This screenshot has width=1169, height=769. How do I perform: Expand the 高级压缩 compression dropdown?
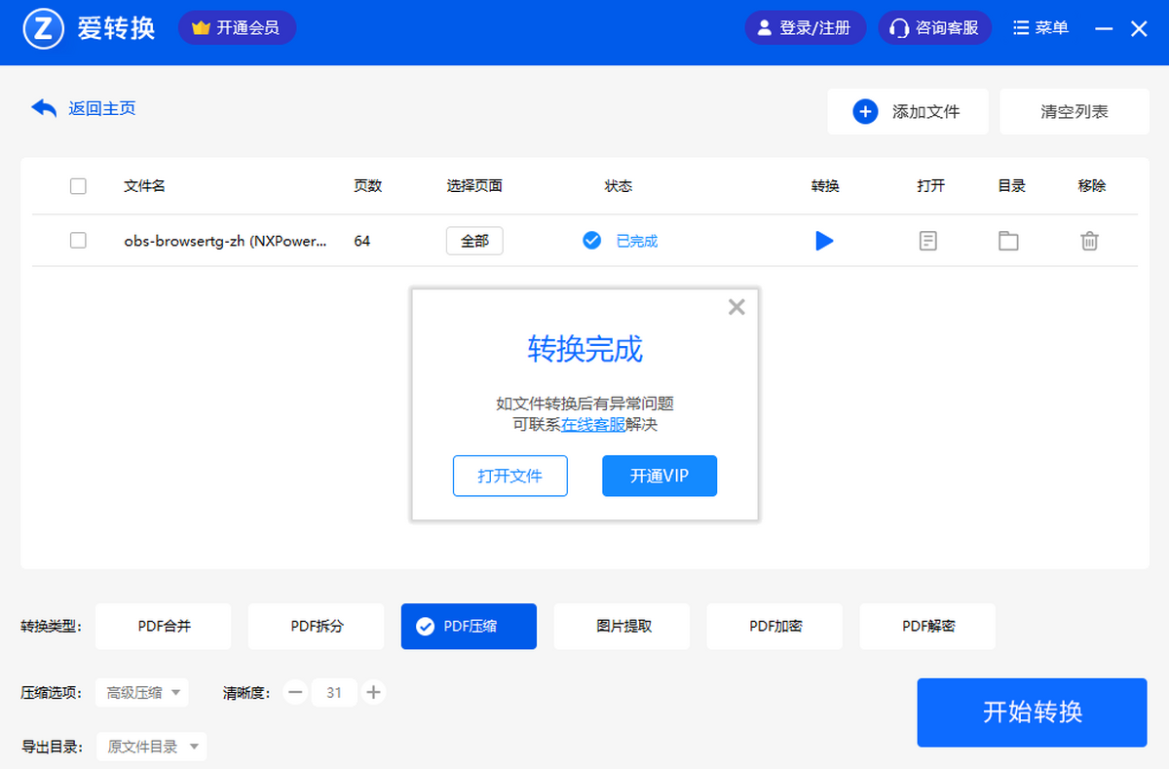[x=143, y=693]
